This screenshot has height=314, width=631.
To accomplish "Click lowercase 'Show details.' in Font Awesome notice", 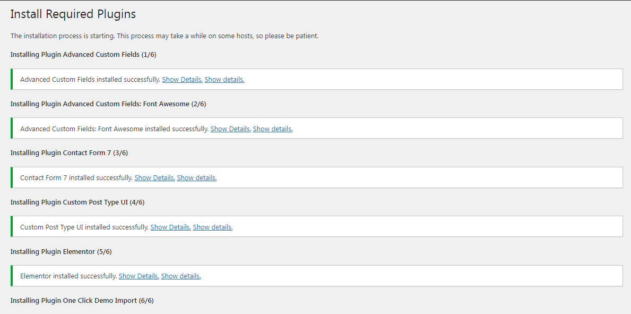I will (x=272, y=129).
